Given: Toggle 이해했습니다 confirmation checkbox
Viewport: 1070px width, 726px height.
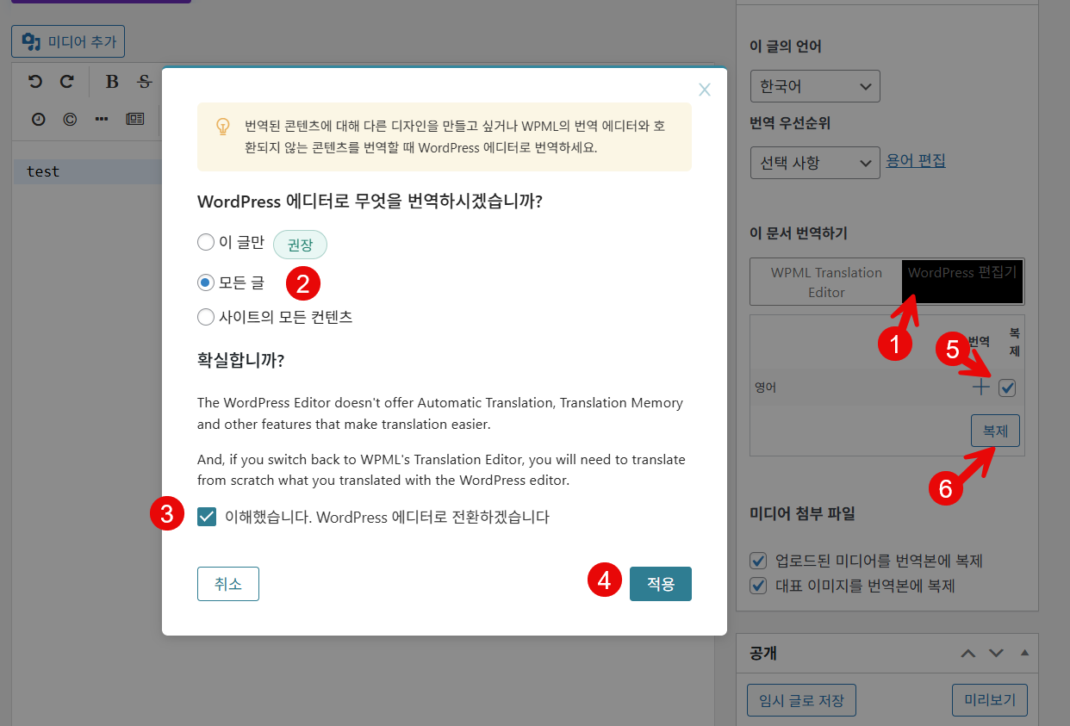Looking at the screenshot, I should pos(207,517).
